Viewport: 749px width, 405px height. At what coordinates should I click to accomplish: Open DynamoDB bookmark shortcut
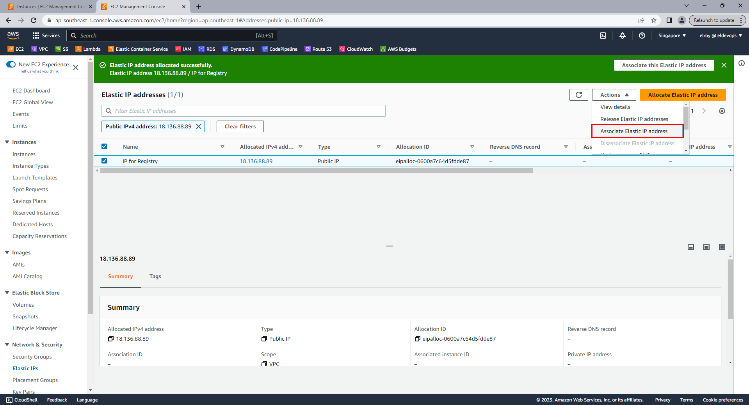pyautogui.click(x=238, y=49)
